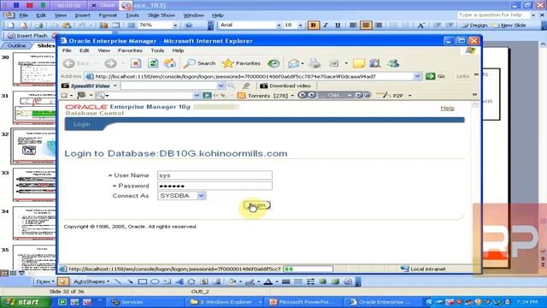Image resolution: width=547 pixels, height=308 pixels.
Task: Click the Increase Font Size A icon
Action: click(421, 25)
